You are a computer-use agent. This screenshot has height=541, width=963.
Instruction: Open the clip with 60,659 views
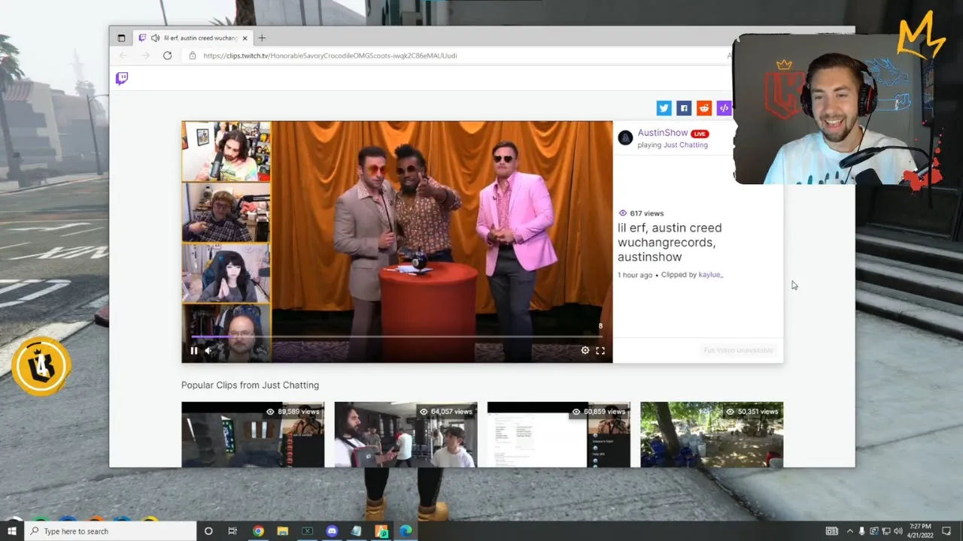point(559,434)
